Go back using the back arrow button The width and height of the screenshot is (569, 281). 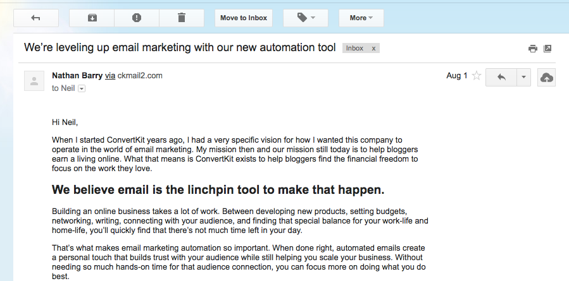36,18
